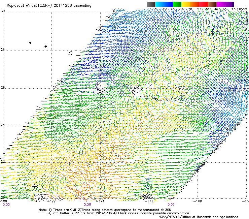Screen dimensions: 249x219
Task: Click the 22 latitude label
Action: click(3, 161)
